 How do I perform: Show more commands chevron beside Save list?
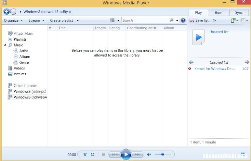(x=214, y=20)
